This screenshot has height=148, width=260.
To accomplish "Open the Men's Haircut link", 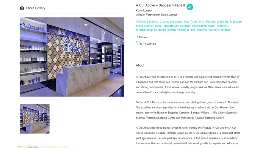I will click(x=144, y=26).
